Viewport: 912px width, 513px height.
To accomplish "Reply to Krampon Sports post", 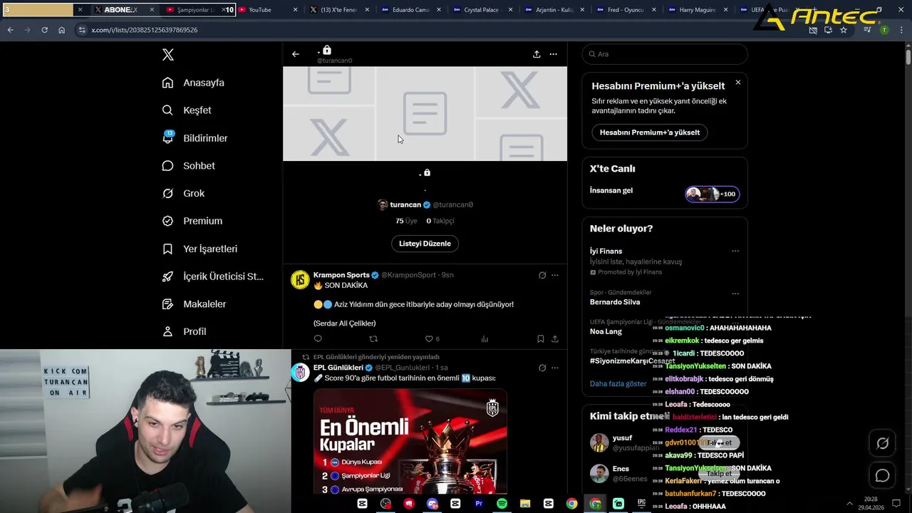I will coord(318,339).
